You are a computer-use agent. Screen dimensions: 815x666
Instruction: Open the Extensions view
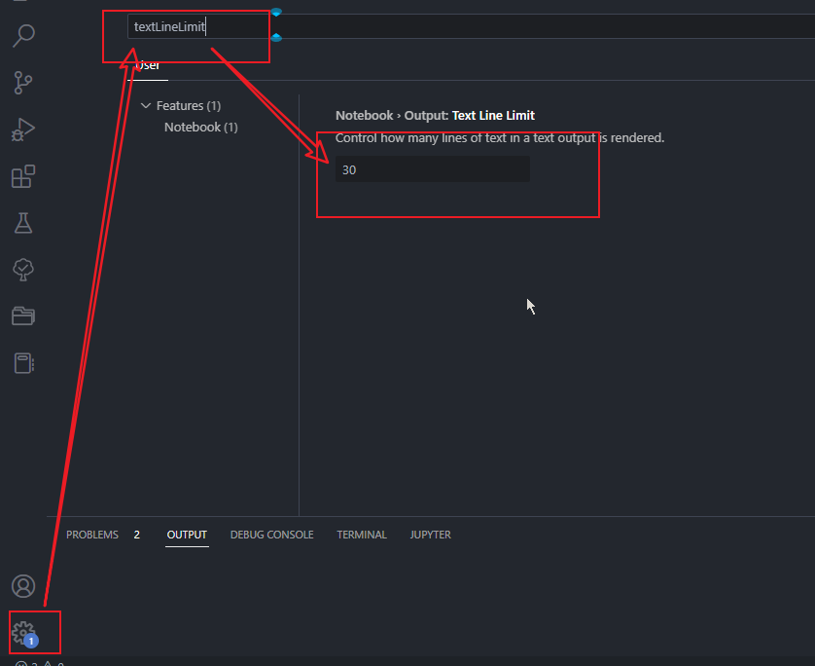coord(22,176)
